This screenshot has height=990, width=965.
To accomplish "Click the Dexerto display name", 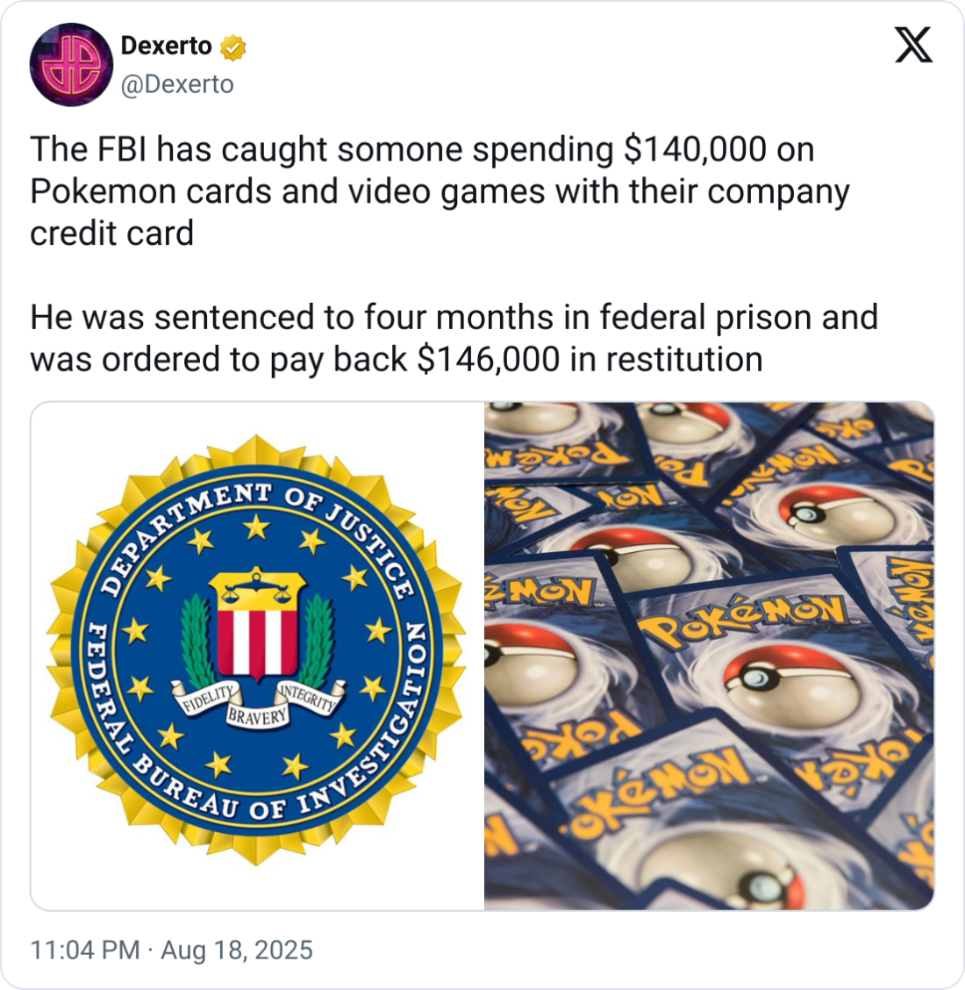I will pyautogui.click(x=166, y=47).
